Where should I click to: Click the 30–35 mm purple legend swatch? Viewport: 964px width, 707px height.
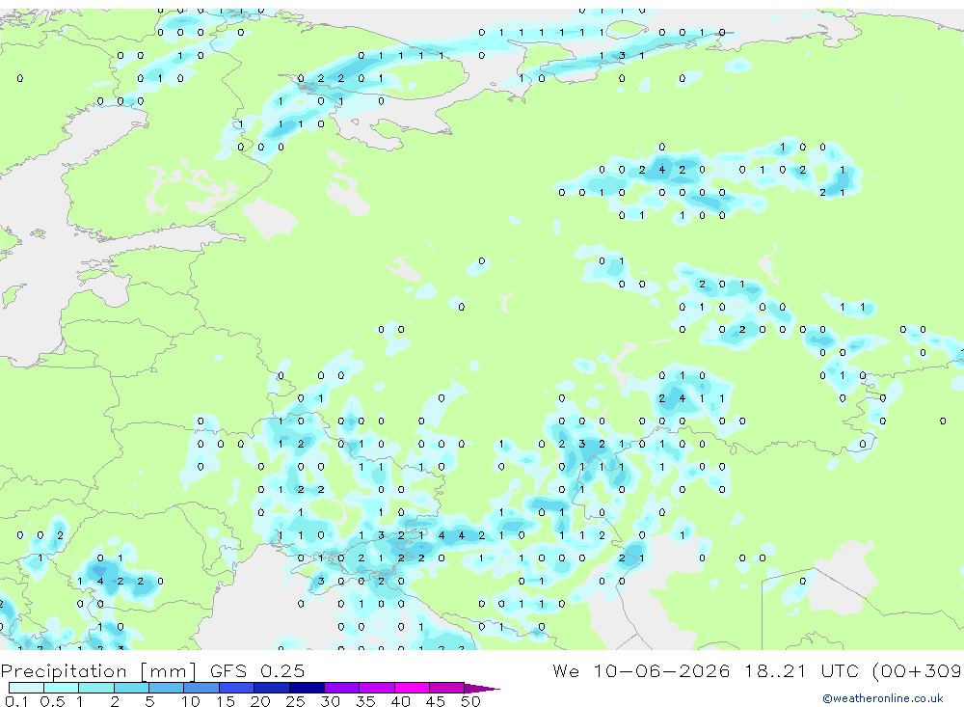click(342, 688)
